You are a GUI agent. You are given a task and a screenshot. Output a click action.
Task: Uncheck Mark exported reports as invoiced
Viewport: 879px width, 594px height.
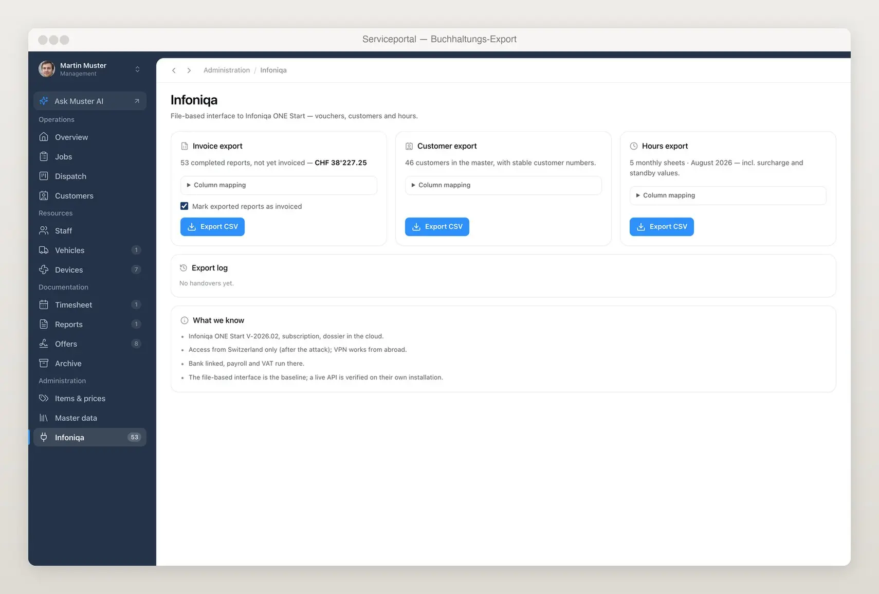point(184,206)
